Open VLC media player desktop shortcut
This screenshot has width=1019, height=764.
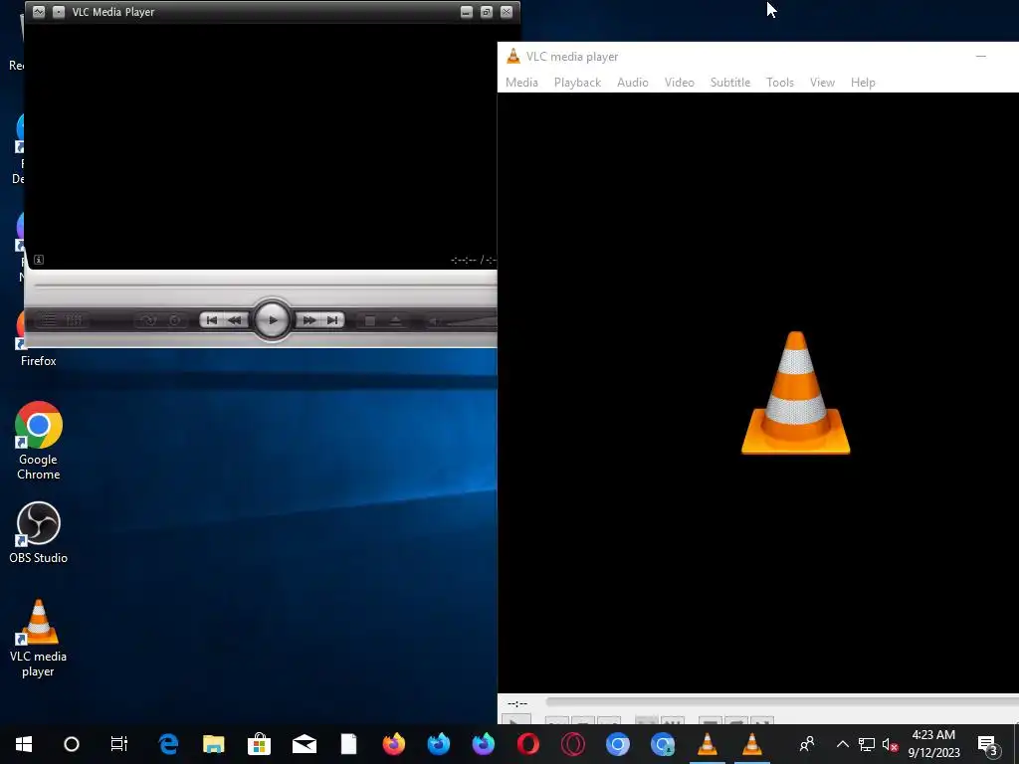click(x=39, y=638)
